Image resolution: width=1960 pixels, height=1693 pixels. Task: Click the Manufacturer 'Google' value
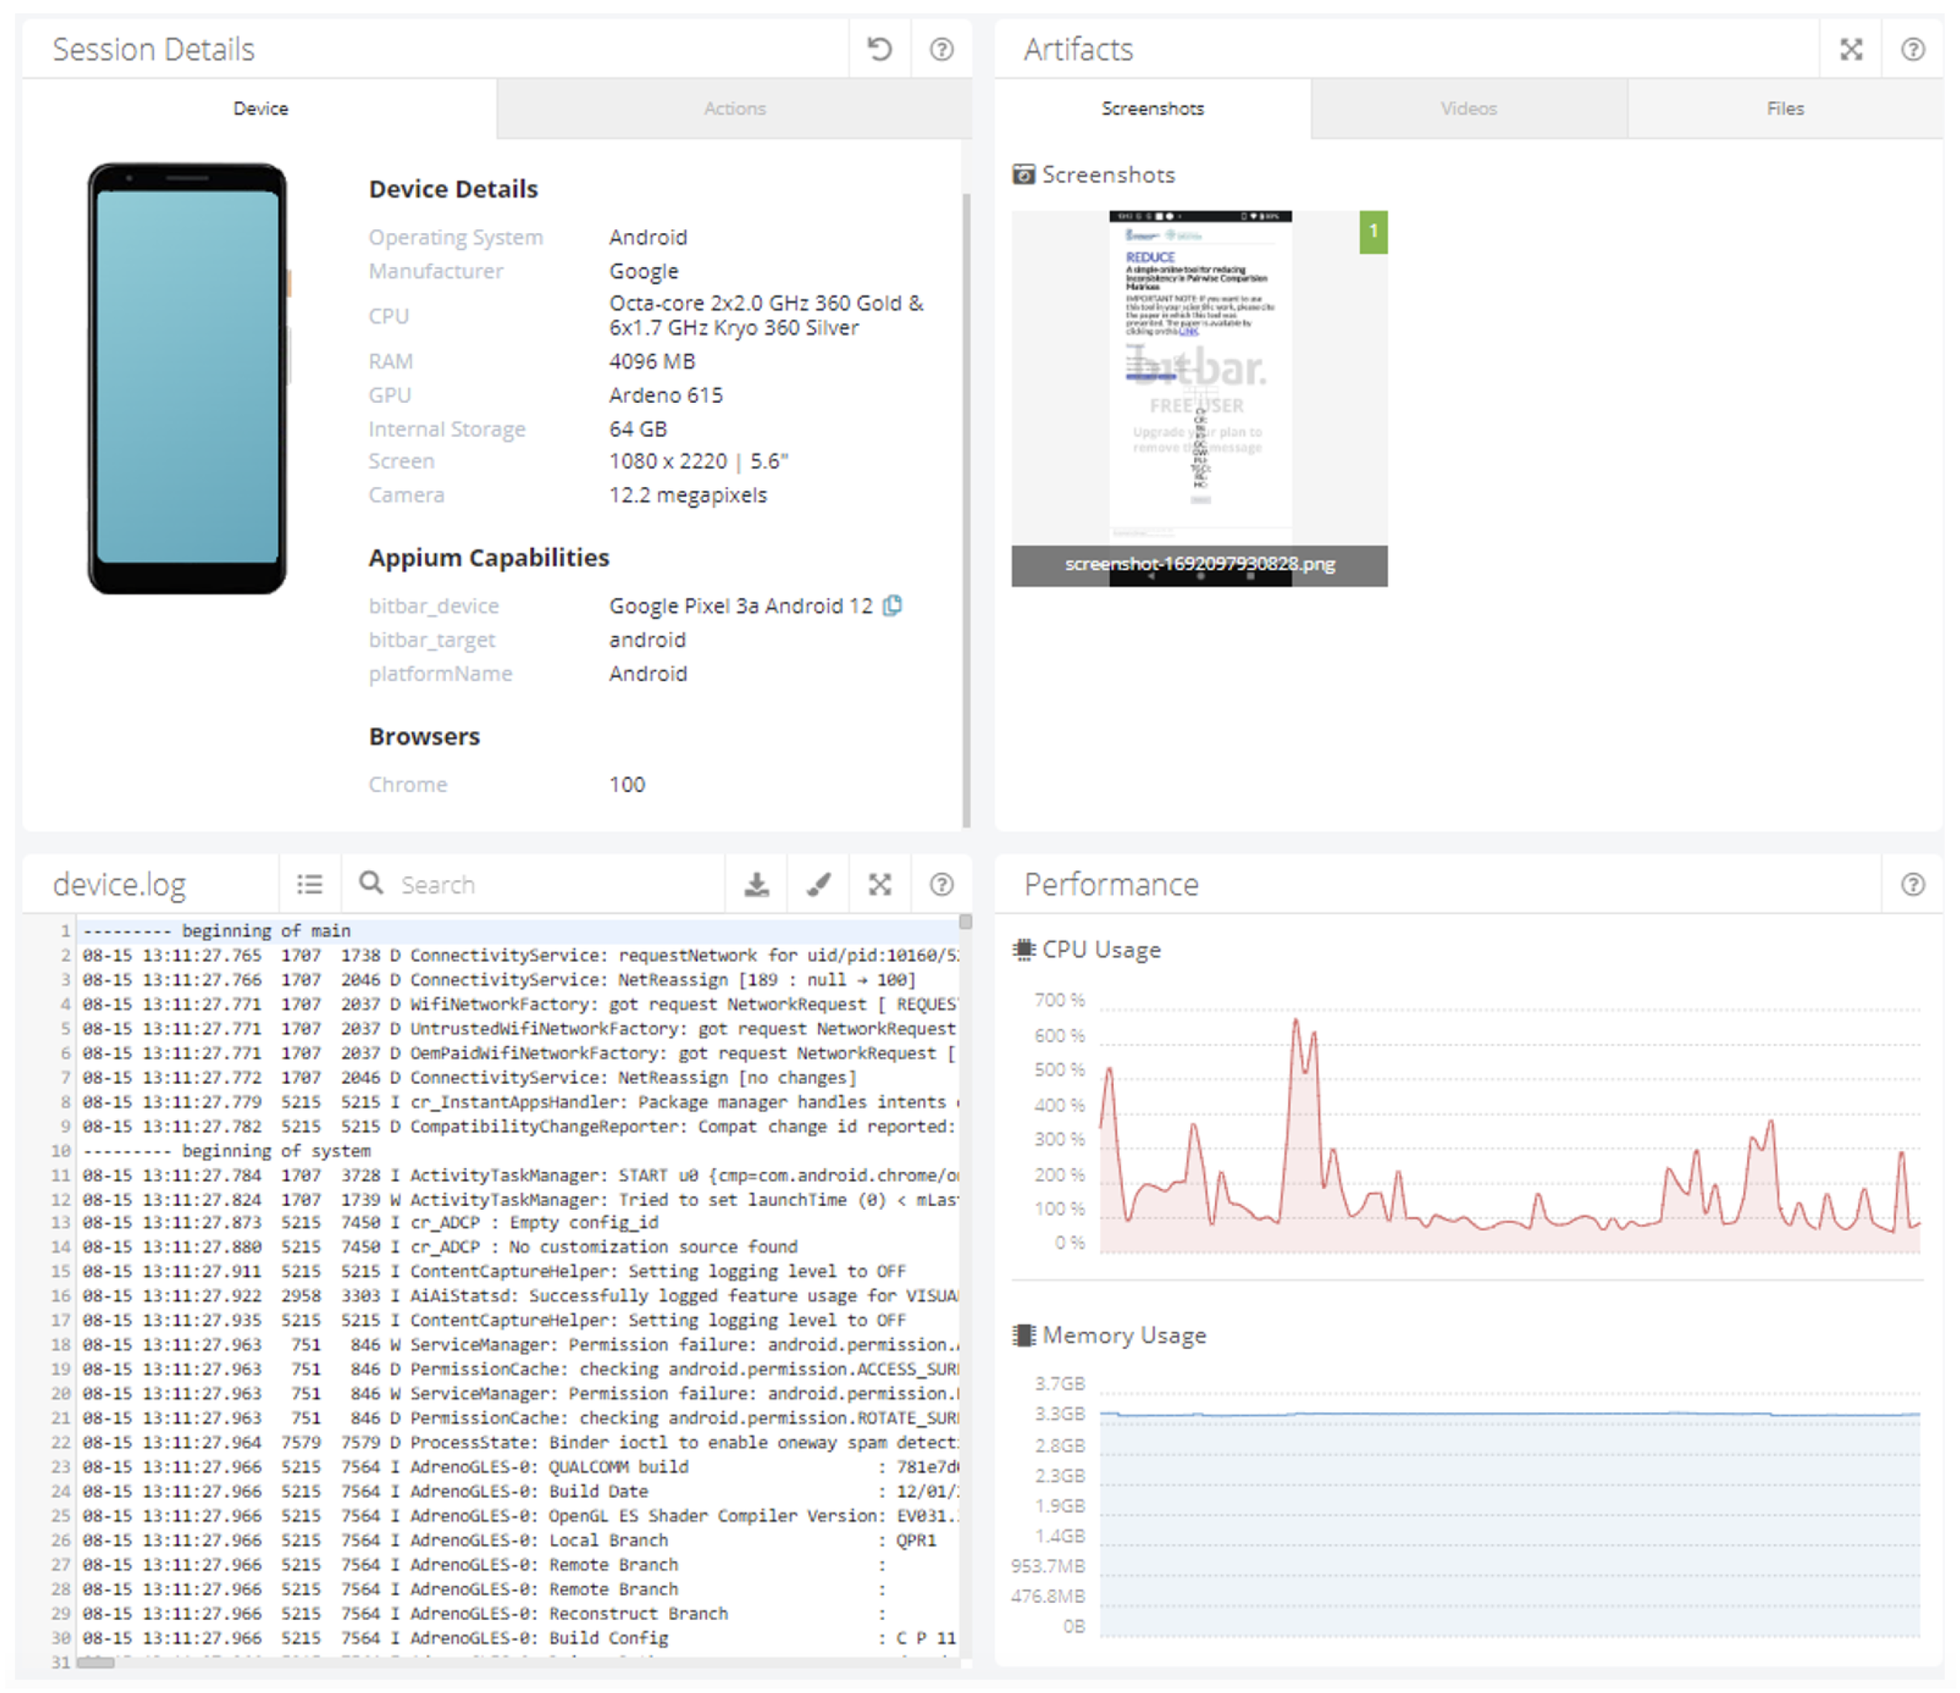[644, 272]
